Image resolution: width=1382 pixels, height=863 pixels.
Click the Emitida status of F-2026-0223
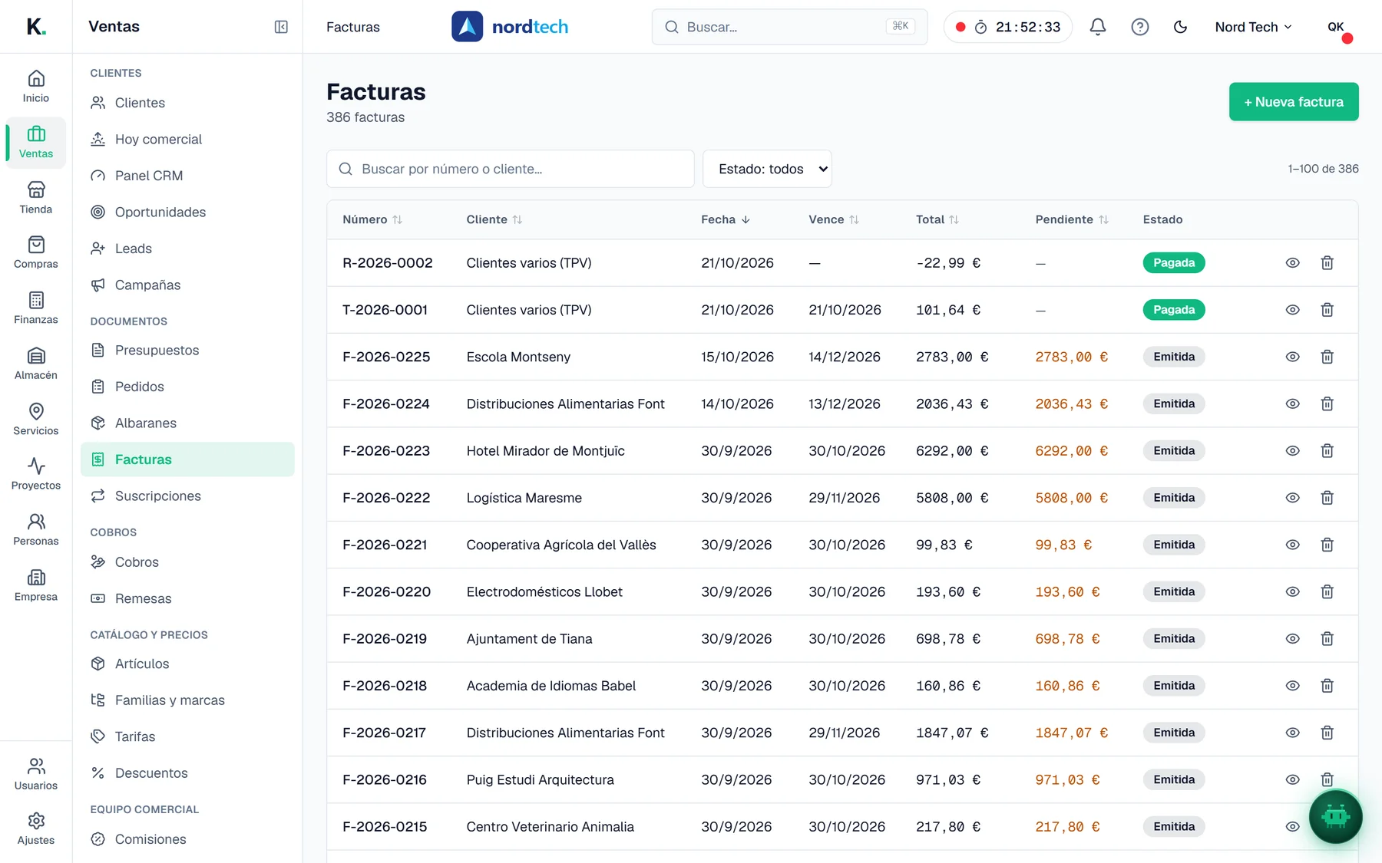(x=1174, y=451)
